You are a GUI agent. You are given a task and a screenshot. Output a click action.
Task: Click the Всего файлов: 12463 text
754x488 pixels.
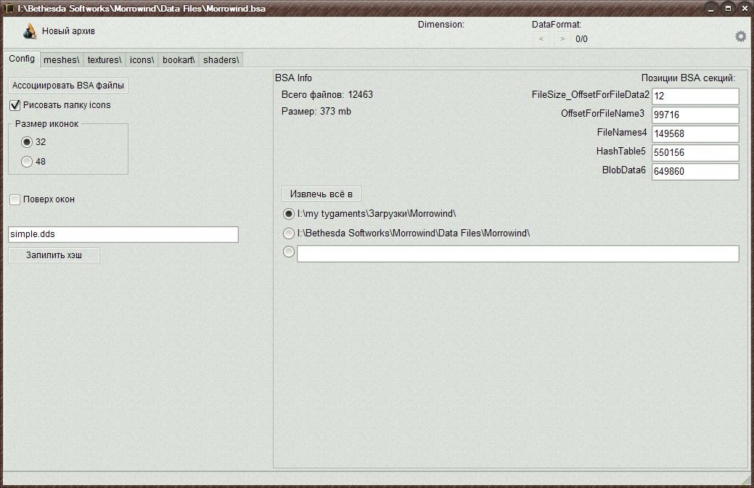(327, 94)
